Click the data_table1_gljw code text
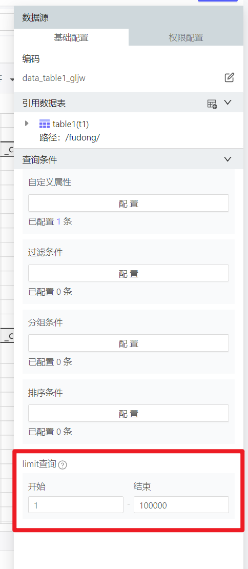248x569 pixels. [54, 78]
